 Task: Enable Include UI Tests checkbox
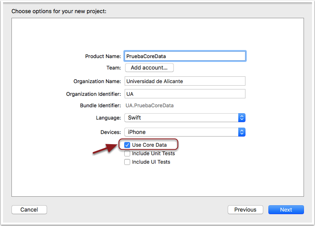point(127,162)
